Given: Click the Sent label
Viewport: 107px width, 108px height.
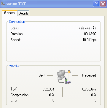Looking at the screenshot, I should pos(42,75).
